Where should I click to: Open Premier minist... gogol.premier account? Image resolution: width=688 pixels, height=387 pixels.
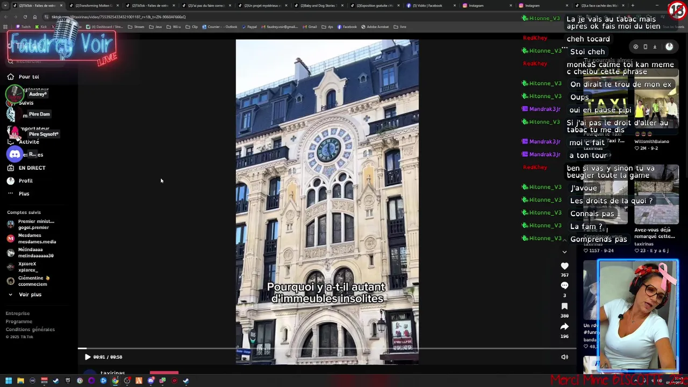(31, 224)
